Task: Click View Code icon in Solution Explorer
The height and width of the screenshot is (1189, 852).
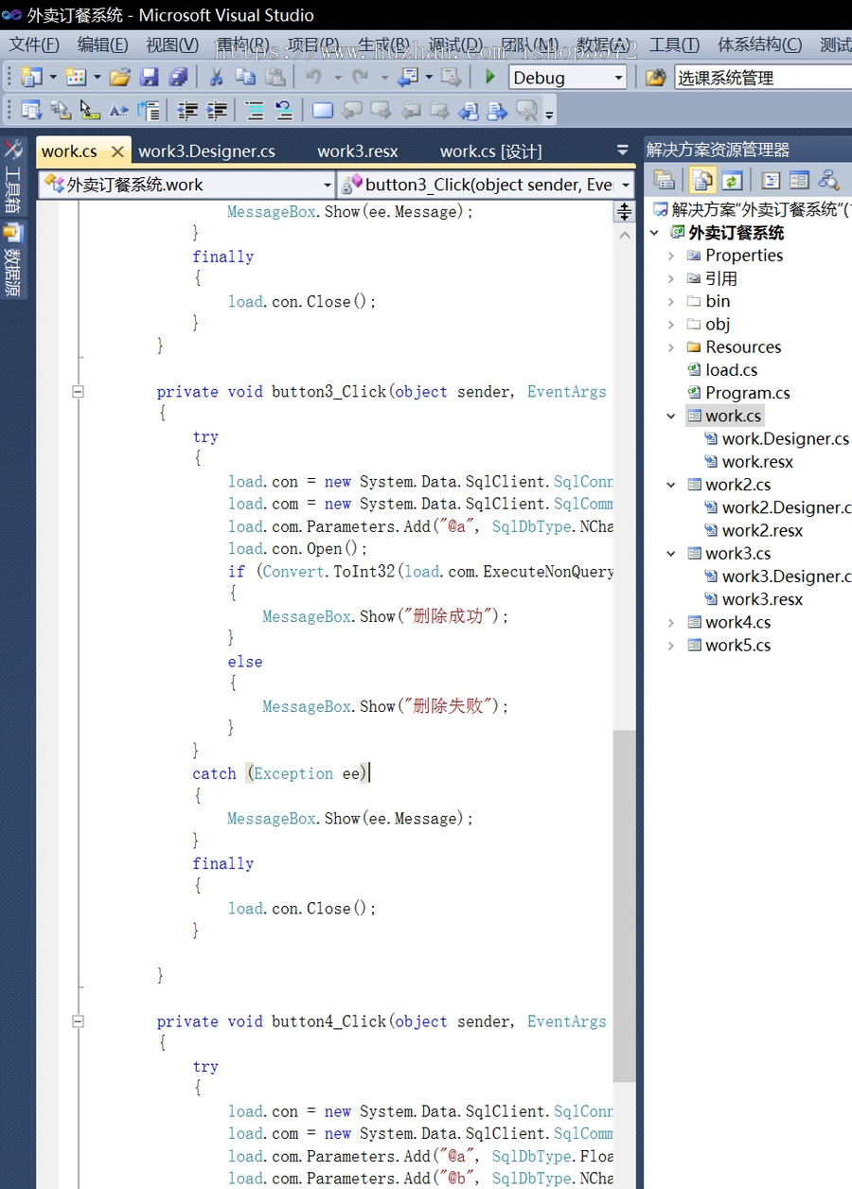Action: (x=771, y=180)
